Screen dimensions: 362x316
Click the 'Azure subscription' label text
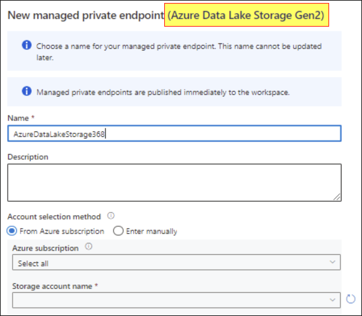click(x=45, y=248)
